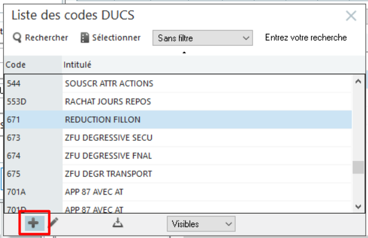This screenshot has height=238, width=368.
Task: Close the Liste des codes DUCS dialog
Action: [351, 16]
